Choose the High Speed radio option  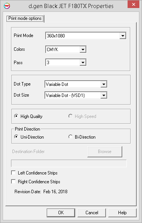click(70, 116)
